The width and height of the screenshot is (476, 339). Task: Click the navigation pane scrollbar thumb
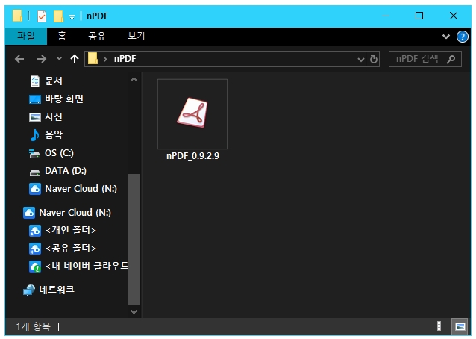click(134, 240)
